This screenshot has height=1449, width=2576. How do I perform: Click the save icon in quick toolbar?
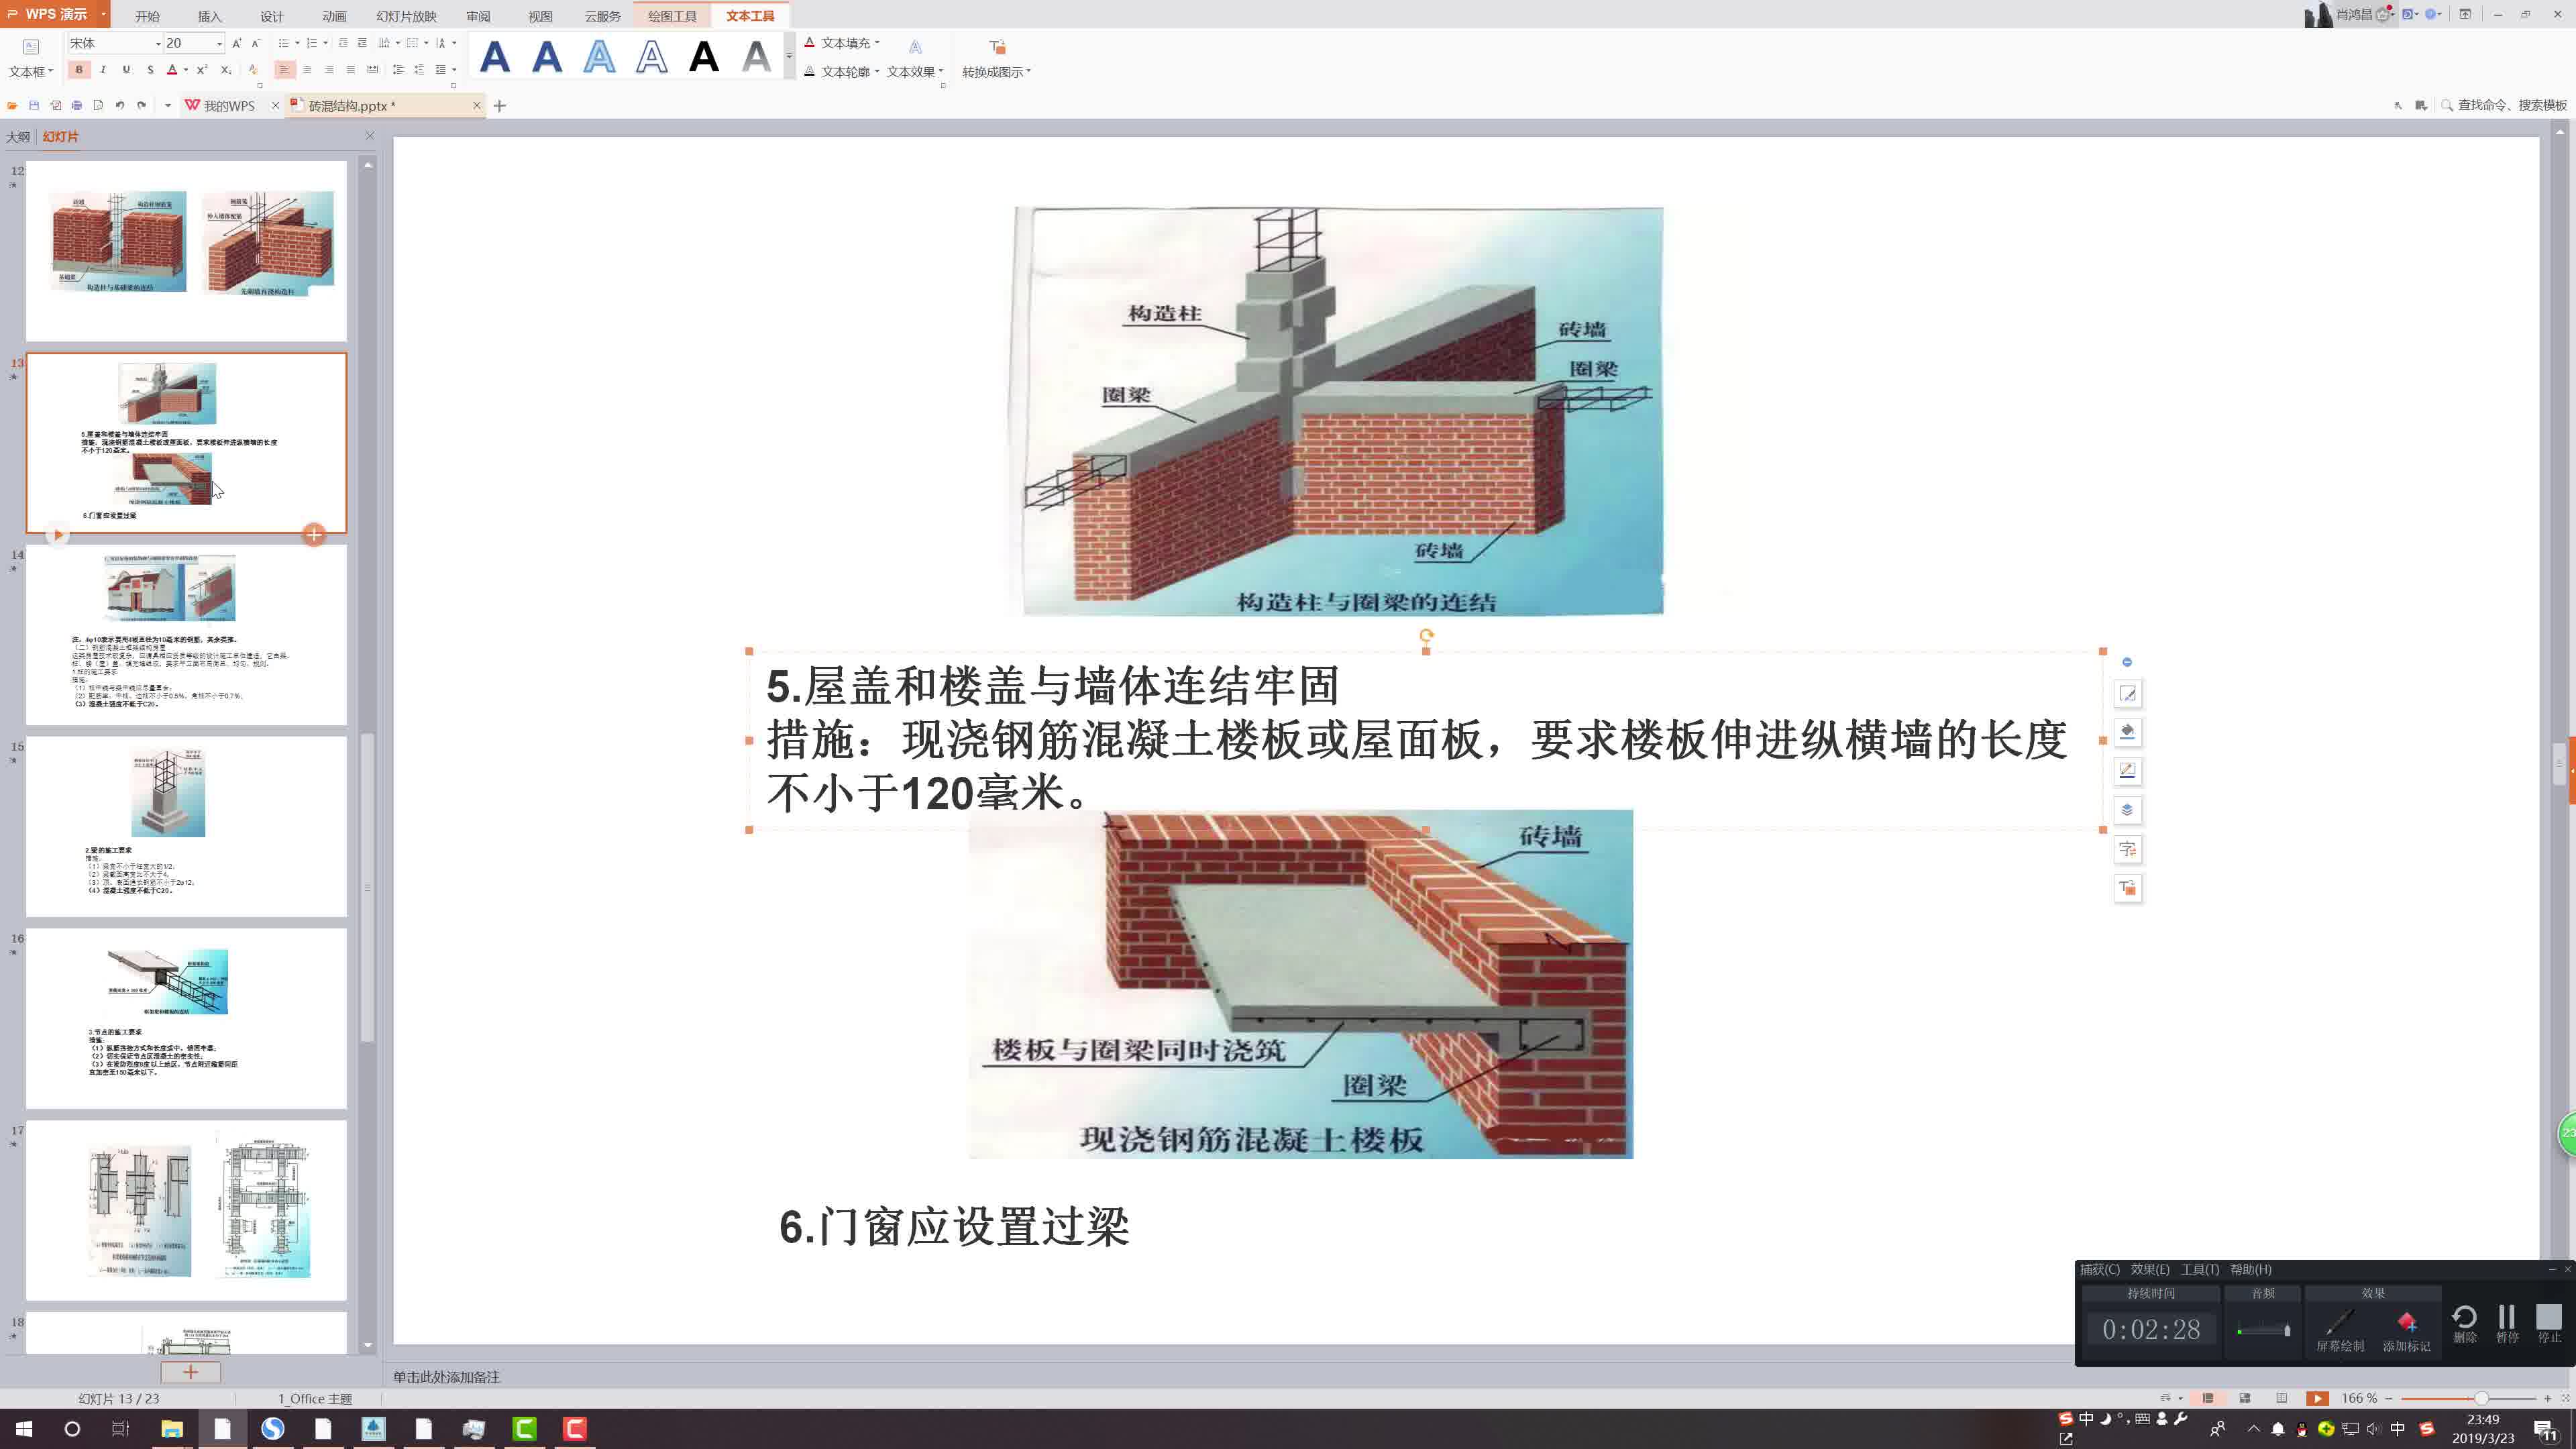[34, 106]
